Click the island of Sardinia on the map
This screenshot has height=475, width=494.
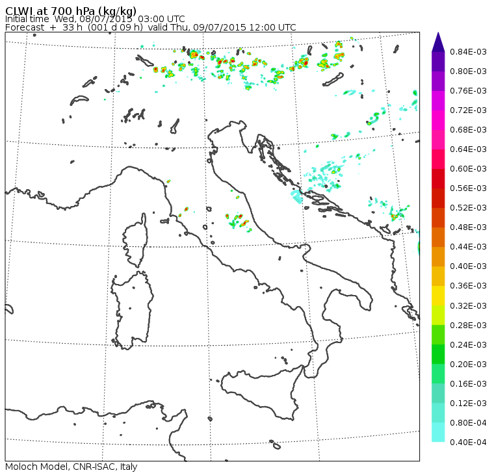(133, 310)
